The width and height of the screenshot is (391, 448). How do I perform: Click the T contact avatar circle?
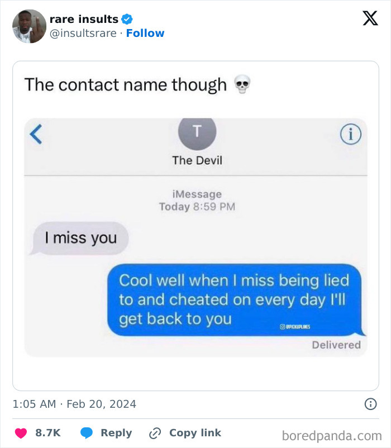click(x=197, y=132)
